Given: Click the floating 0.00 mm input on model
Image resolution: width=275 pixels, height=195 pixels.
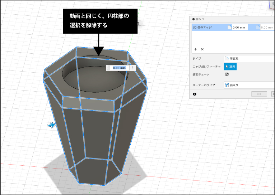Looking at the screenshot, I should click(119, 68).
